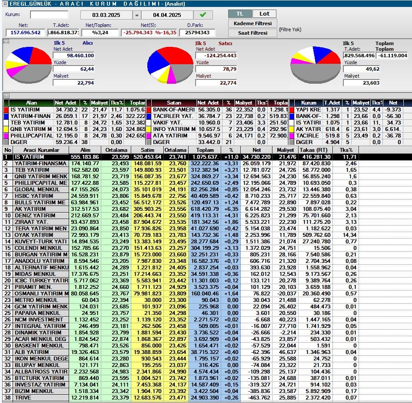The image size is (412, 403).
Task: Sort the main table by Araci Kurumlar header
Action: coord(41,150)
